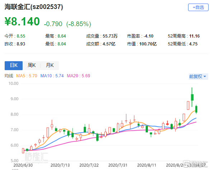The width and height of the screenshot is (210, 170).
Task: Click the stock title 海联金汇(sz002537)
Action: coord(34,7)
